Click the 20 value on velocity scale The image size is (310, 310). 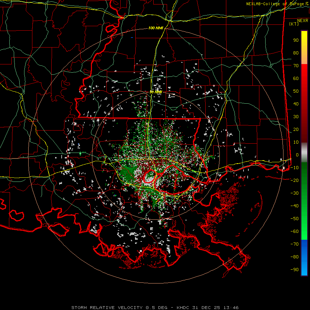(x=296, y=130)
